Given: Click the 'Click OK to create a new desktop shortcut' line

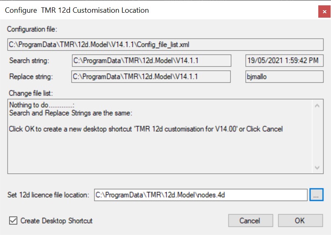Looking at the screenshot, I should (x=146, y=129).
